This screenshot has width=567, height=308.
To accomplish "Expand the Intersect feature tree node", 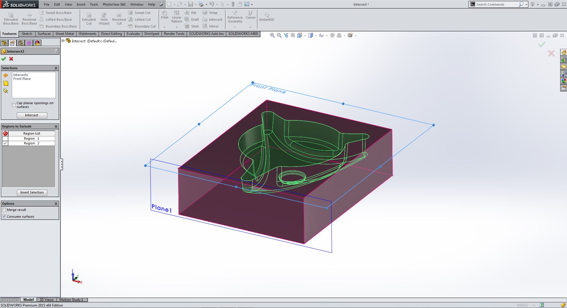I will [x=63, y=41].
